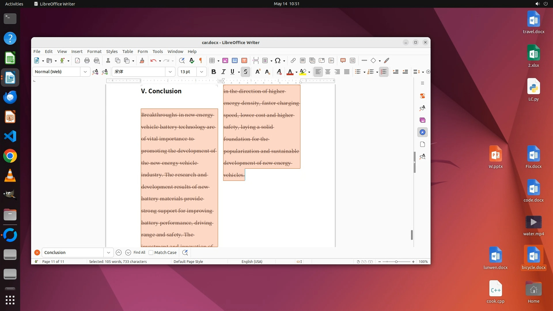Click the Find All button

tap(139, 253)
